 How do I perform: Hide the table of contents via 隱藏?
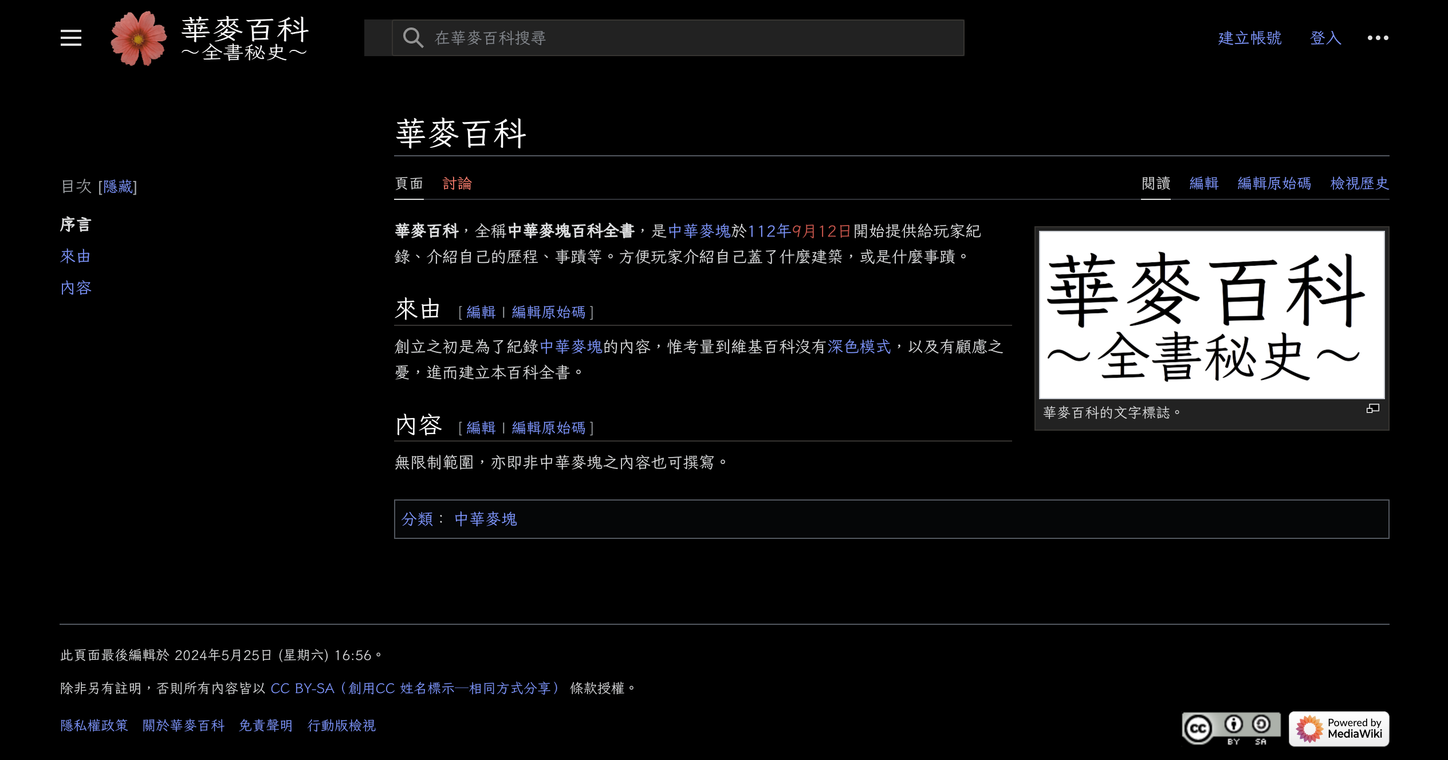(118, 187)
